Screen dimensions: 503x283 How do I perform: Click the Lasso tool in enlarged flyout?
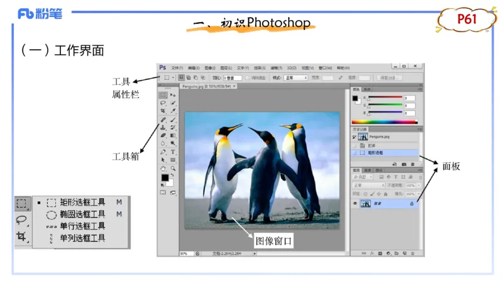point(22,220)
